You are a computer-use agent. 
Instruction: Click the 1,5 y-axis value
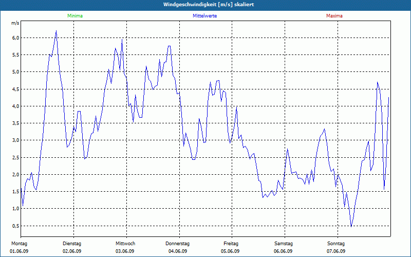pyautogui.click(x=16, y=191)
